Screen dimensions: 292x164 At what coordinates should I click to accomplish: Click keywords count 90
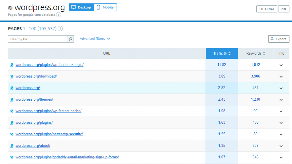coord(255,111)
